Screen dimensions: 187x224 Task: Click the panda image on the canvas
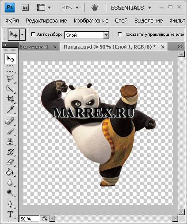coord(98,133)
